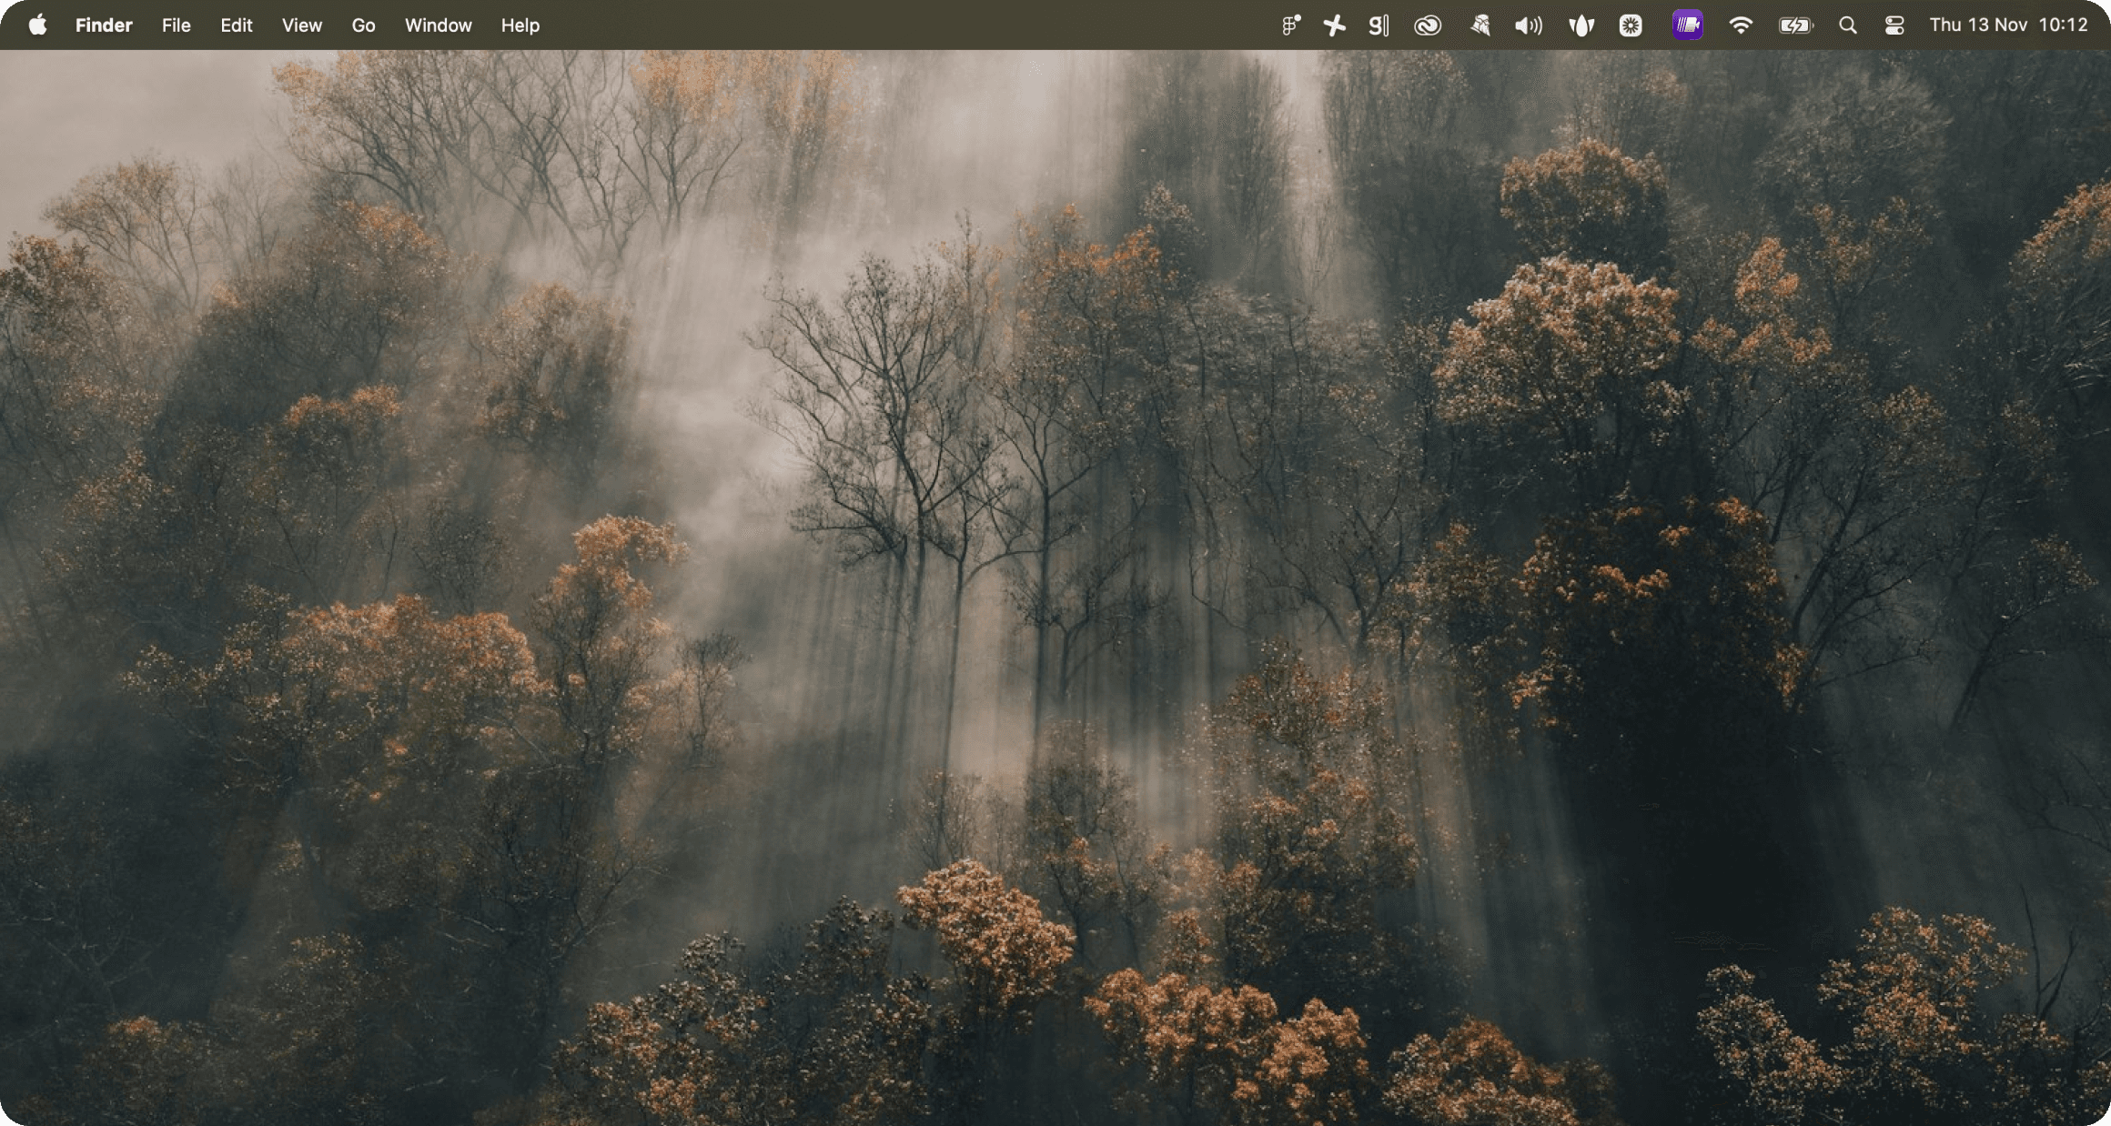Open the Window menu
Screen dimensions: 2111x1126
[438, 25]
